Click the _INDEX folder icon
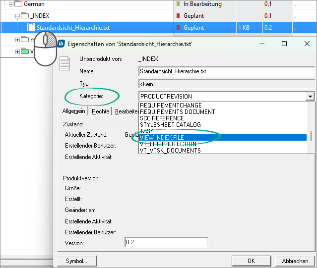317x268 pixels. [25, 16]
